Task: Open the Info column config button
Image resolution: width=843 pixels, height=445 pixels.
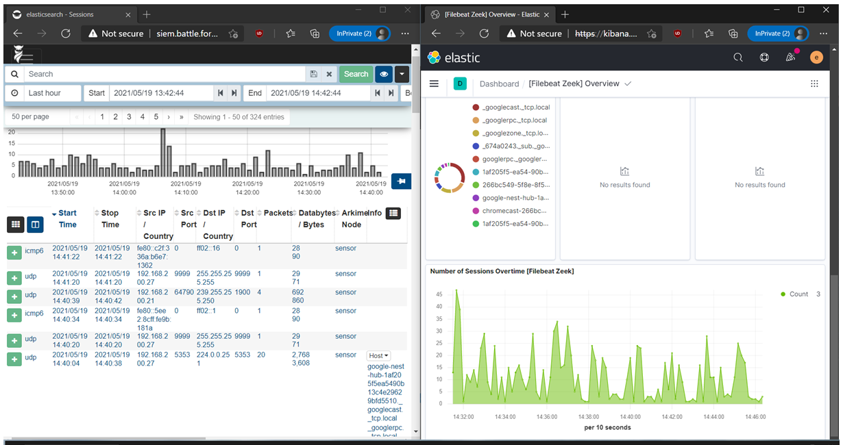Action: (393, 214)
